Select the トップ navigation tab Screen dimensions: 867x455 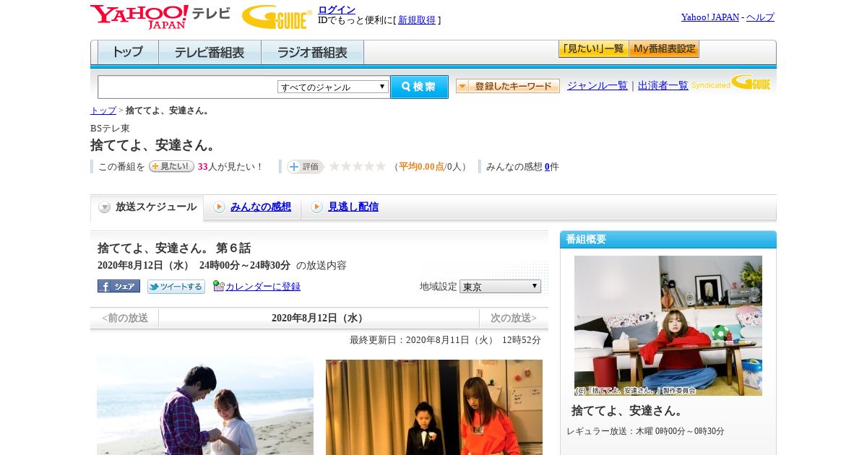(128, 53)
